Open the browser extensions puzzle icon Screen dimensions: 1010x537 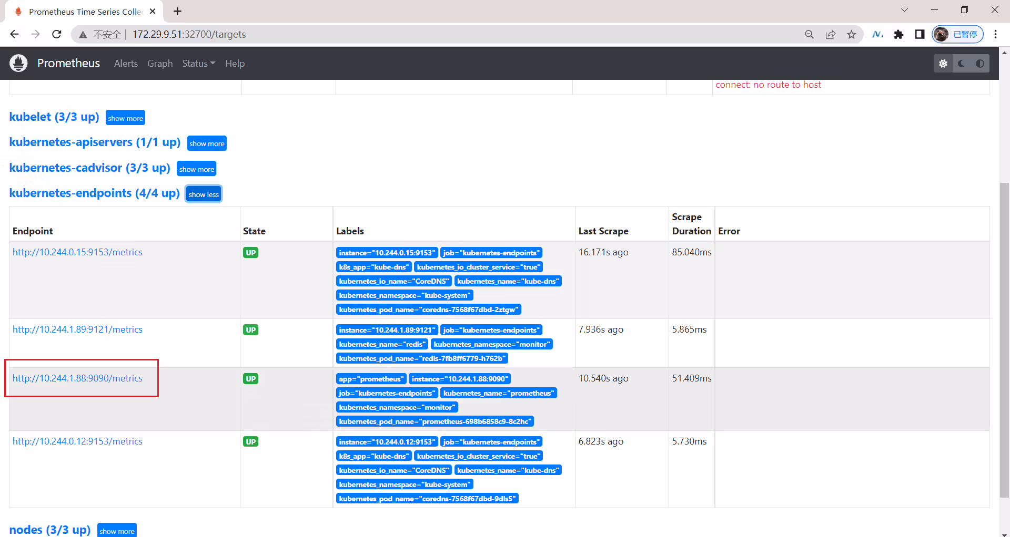(898, 34)
